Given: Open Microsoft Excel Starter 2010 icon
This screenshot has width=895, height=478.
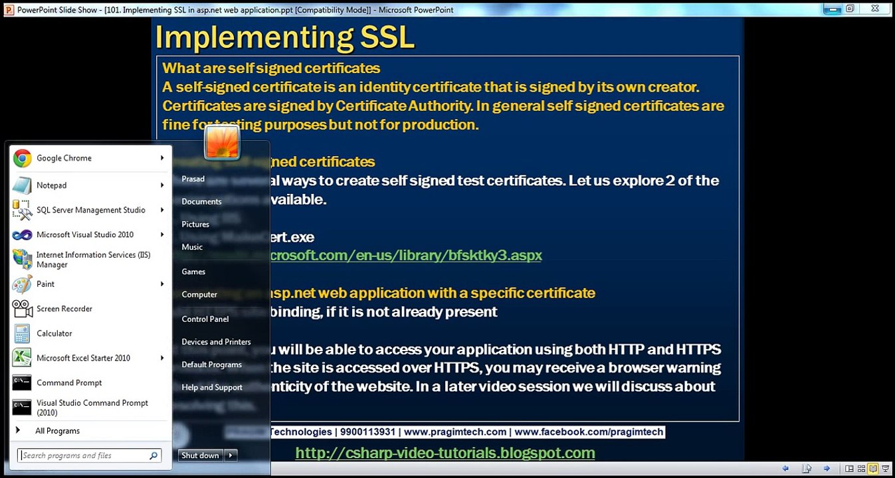Looking at the screenshot, I should (22, 358).
